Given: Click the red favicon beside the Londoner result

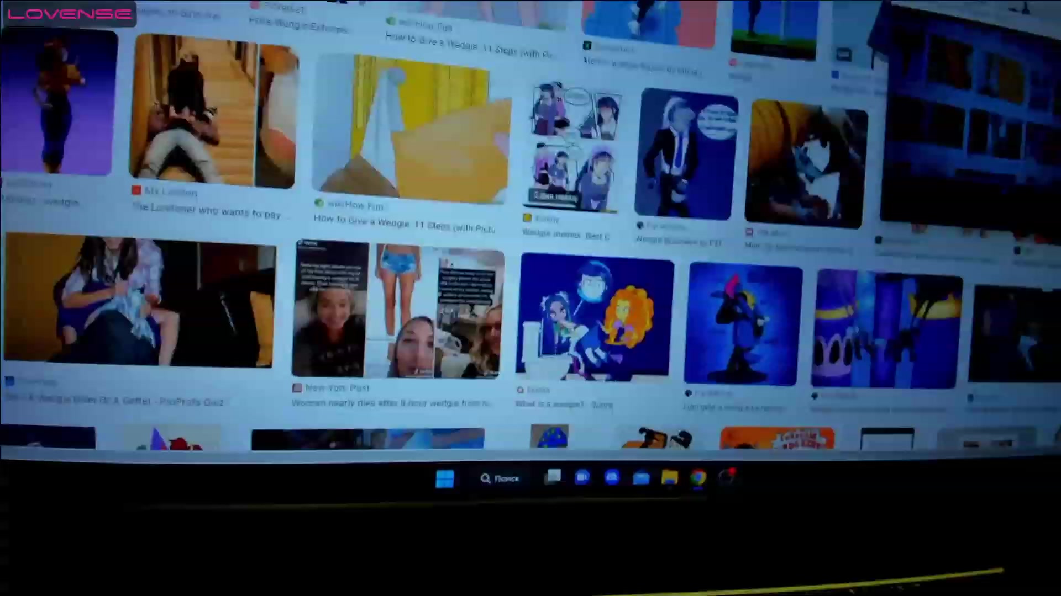Looking at the screenshot, I should (136, 190).
